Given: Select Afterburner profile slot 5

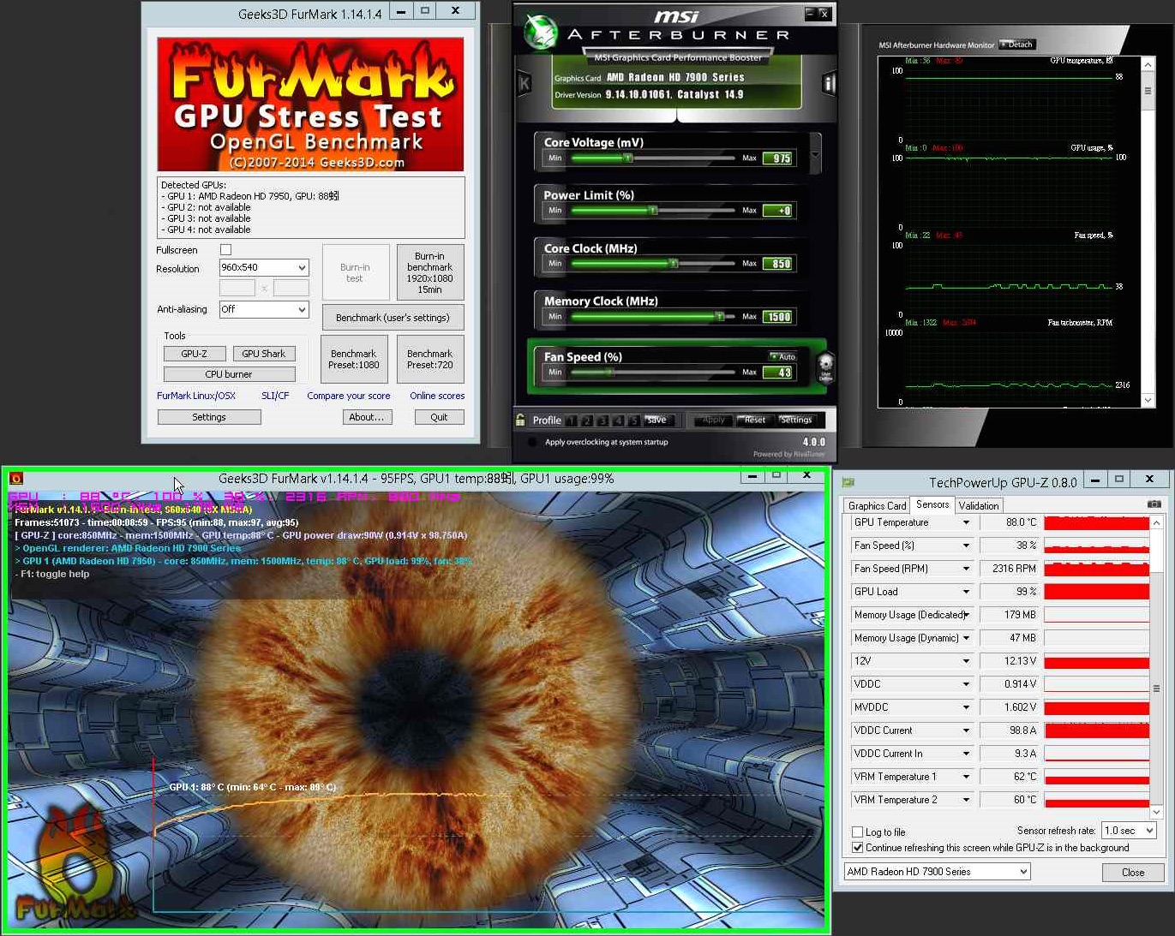Looking at the screenshot, I should click(x=633, y=420).
